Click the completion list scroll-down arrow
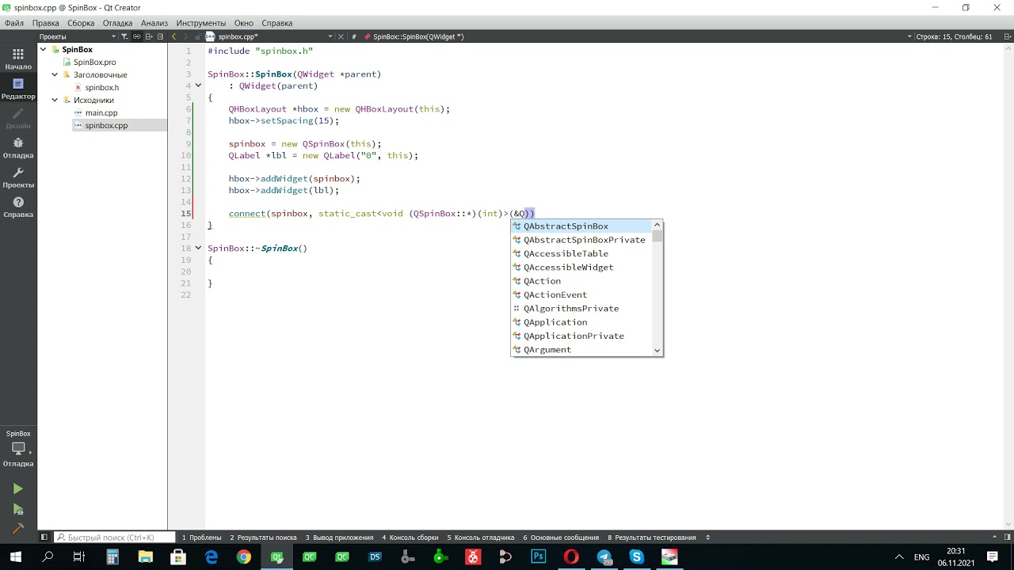This screenshot has height=570, width=1014. click(x=658, y=350)
